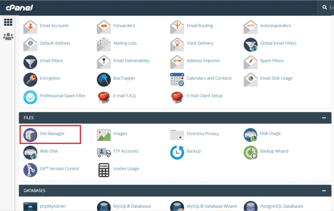Click the Calendars and Contacts link
The image size is (334, 211).
click(209, 78)
